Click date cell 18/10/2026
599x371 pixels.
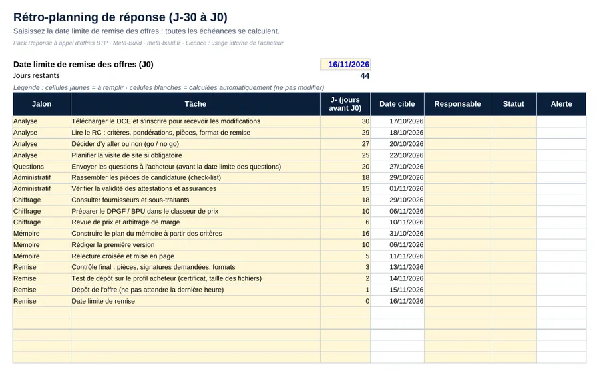pyautogui.click(x=397, y=133)
